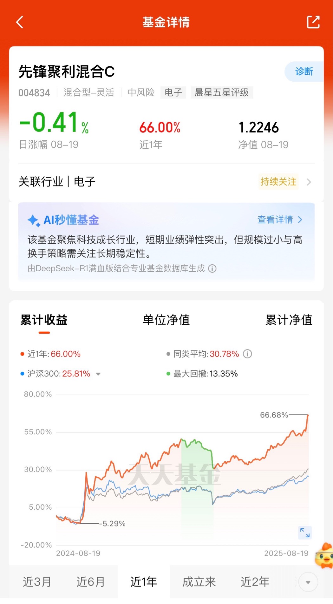Viewport: 333px width, 604px height.
Task: Tap the green 最大回撤 legend dot
Action: [168, 374]
